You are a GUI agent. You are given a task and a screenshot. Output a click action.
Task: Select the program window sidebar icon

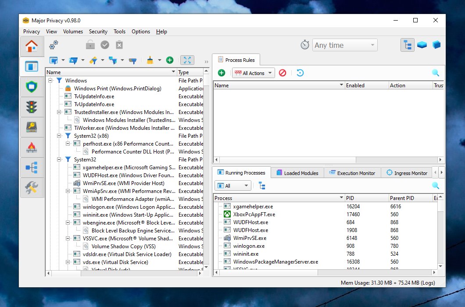click(32, 66)
